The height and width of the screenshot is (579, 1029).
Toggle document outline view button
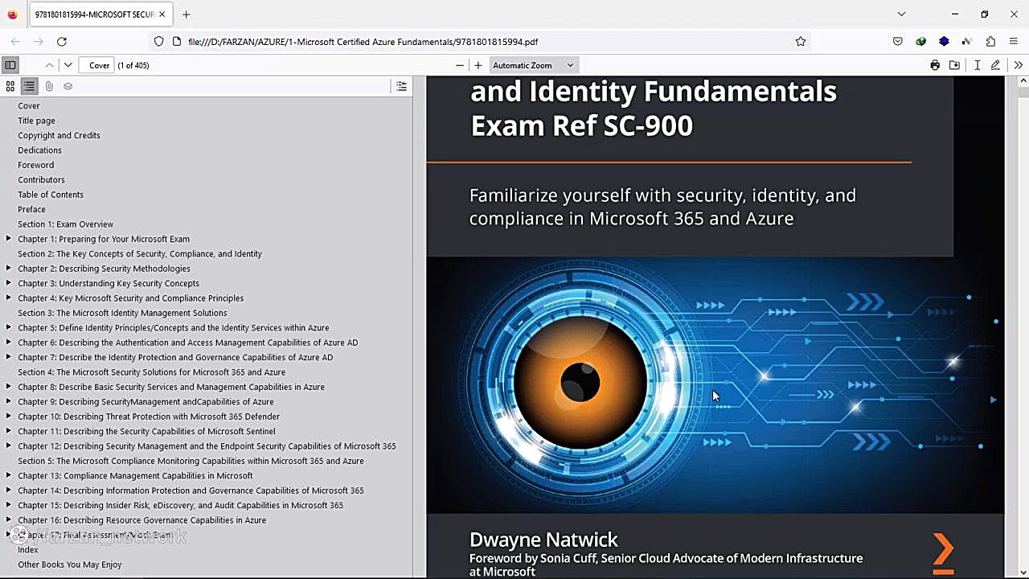coord(29,86)
